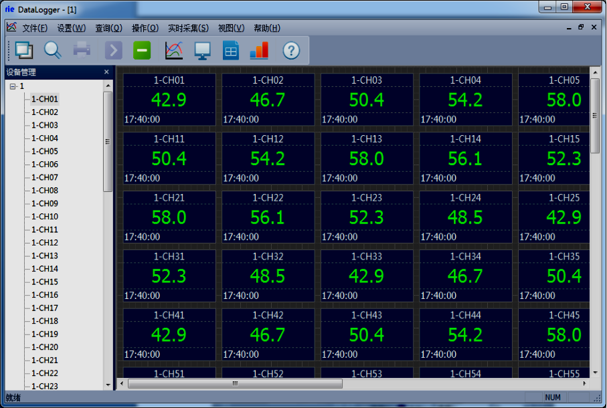Screen dimensions: 607x408
Task: Click the printer icon in toolbar
Action: click(82, 50)
